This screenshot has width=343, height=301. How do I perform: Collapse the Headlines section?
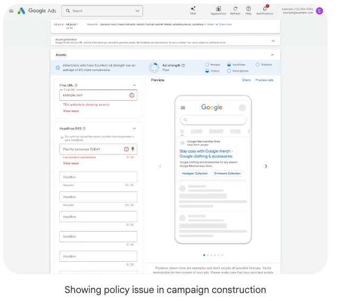coord(135,129)
